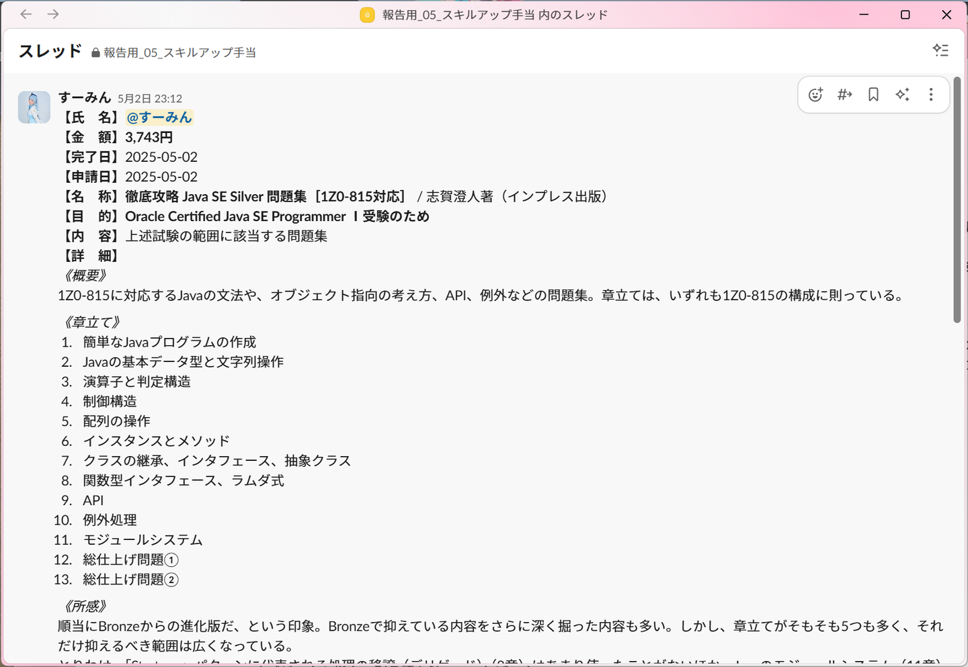The image size is (968, 667).
Task: Click list item 総仕上げ問題①
Action: 130,560
